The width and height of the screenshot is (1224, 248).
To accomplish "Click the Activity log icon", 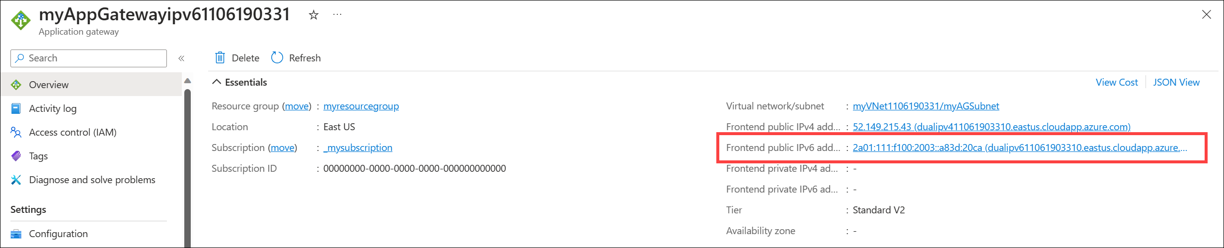I will (16, 108).
